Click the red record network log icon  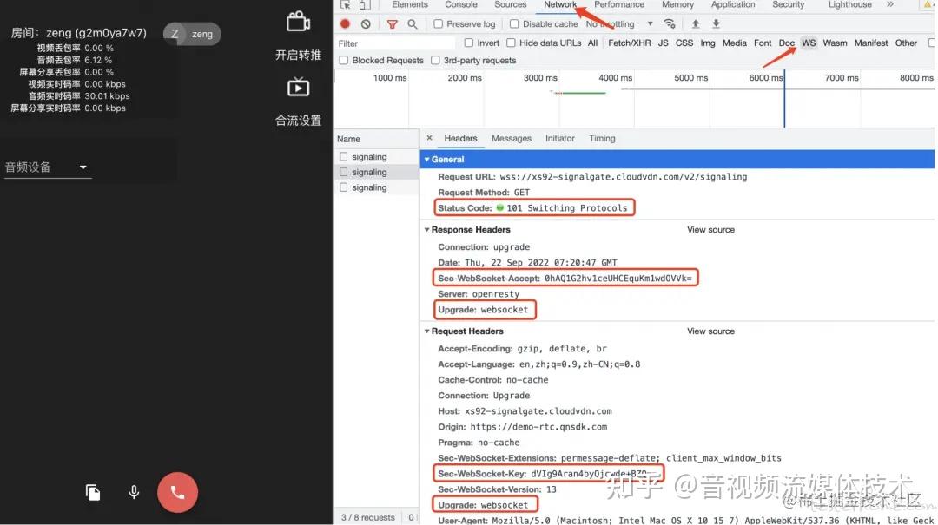point(345,24)
